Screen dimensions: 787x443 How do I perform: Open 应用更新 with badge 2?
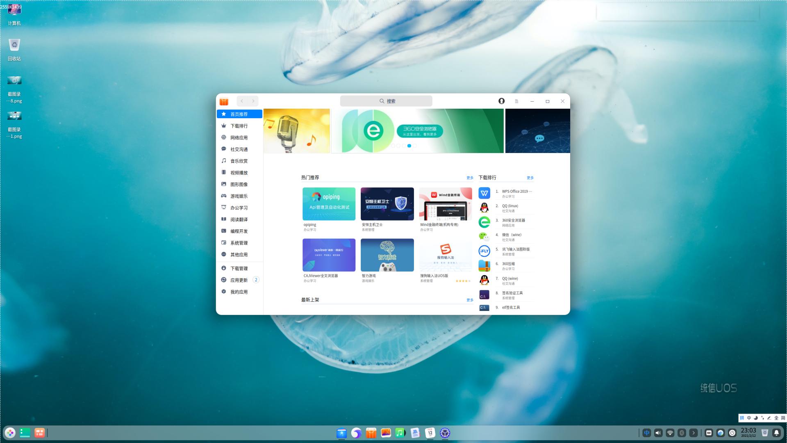239,280
